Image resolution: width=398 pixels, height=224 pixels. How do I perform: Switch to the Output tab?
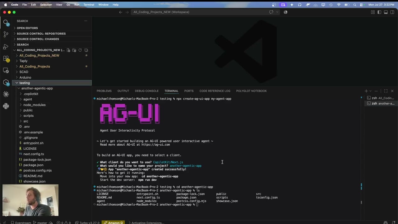point(123,91)
